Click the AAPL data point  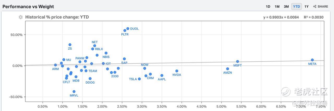tap(162, 75)
